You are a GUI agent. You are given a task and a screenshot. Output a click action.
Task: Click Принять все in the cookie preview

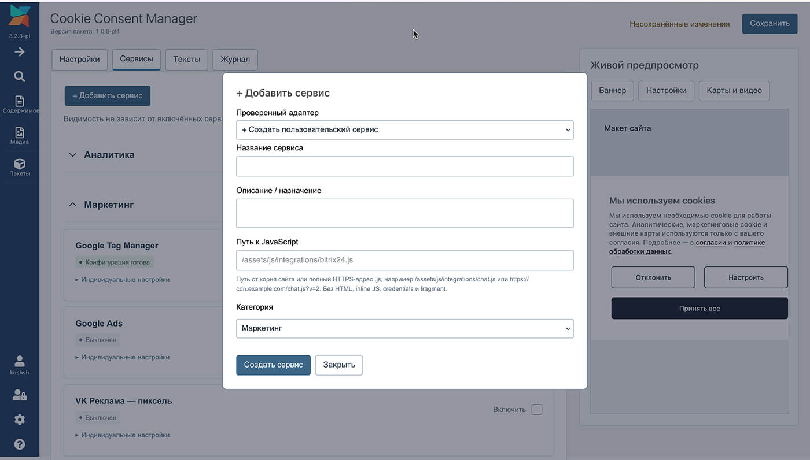tap(699, 309)
